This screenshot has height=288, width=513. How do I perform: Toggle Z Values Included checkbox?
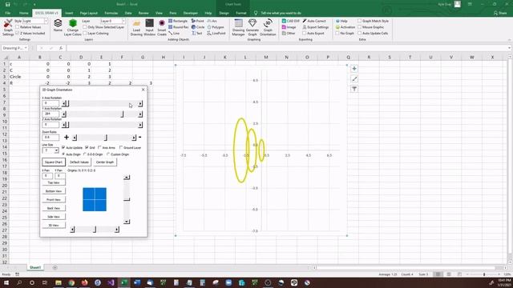tap(18, 34)
